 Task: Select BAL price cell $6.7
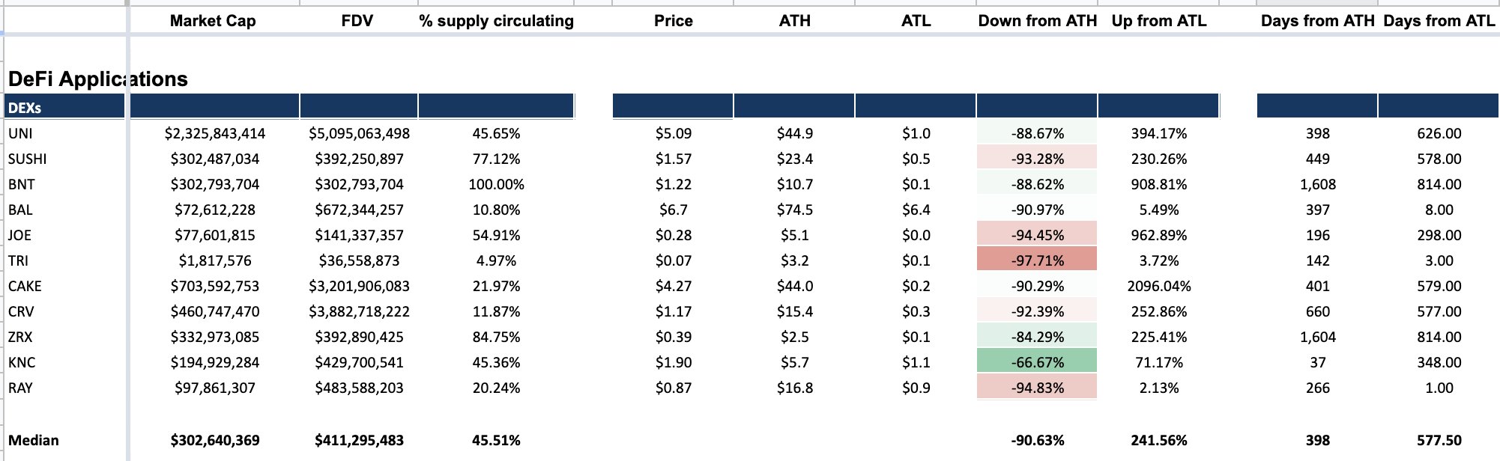(x=673, y=210)
